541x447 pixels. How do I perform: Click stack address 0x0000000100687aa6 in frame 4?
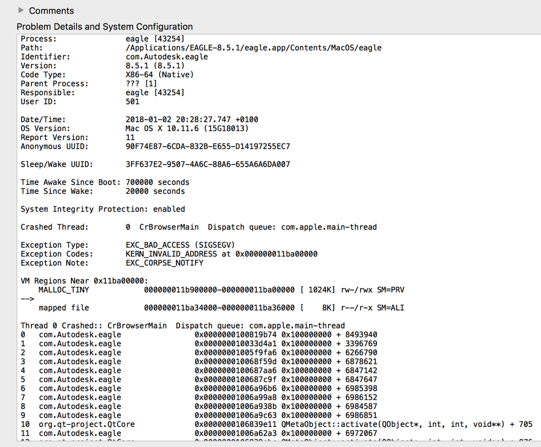pos(236,371)
